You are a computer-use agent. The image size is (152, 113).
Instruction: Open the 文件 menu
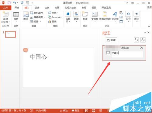(x=5, y=8)
